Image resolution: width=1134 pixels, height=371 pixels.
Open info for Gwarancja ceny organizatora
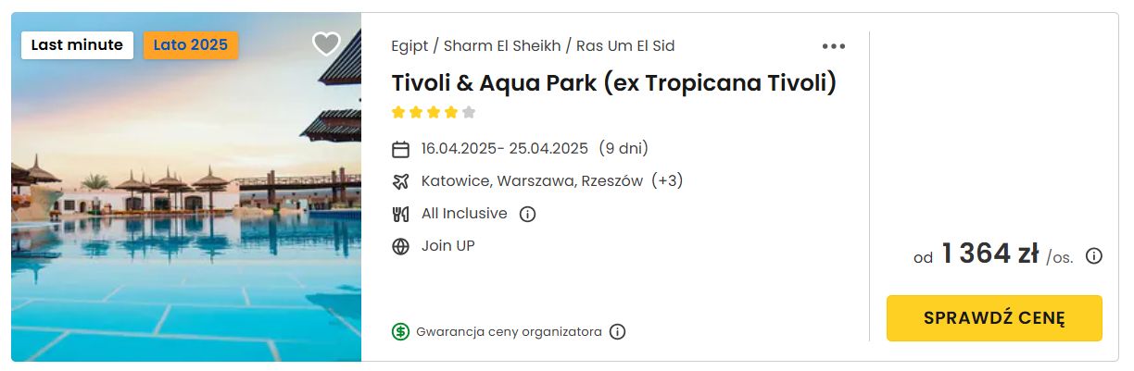618,331
